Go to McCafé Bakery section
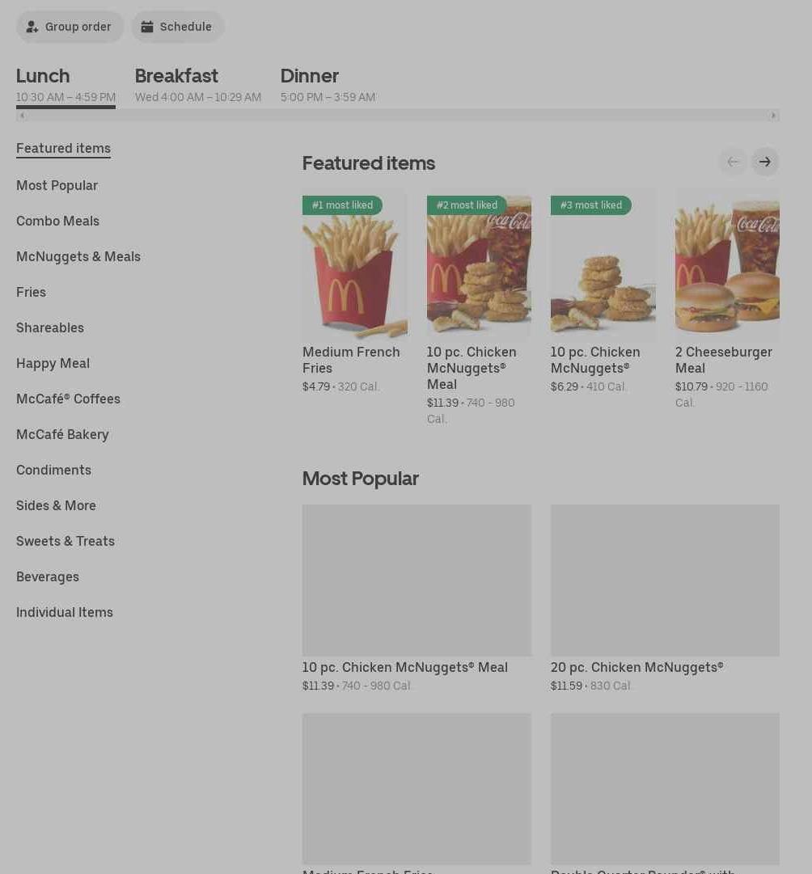Viewport: 812px width, 874px height. (x=62, y=435)
